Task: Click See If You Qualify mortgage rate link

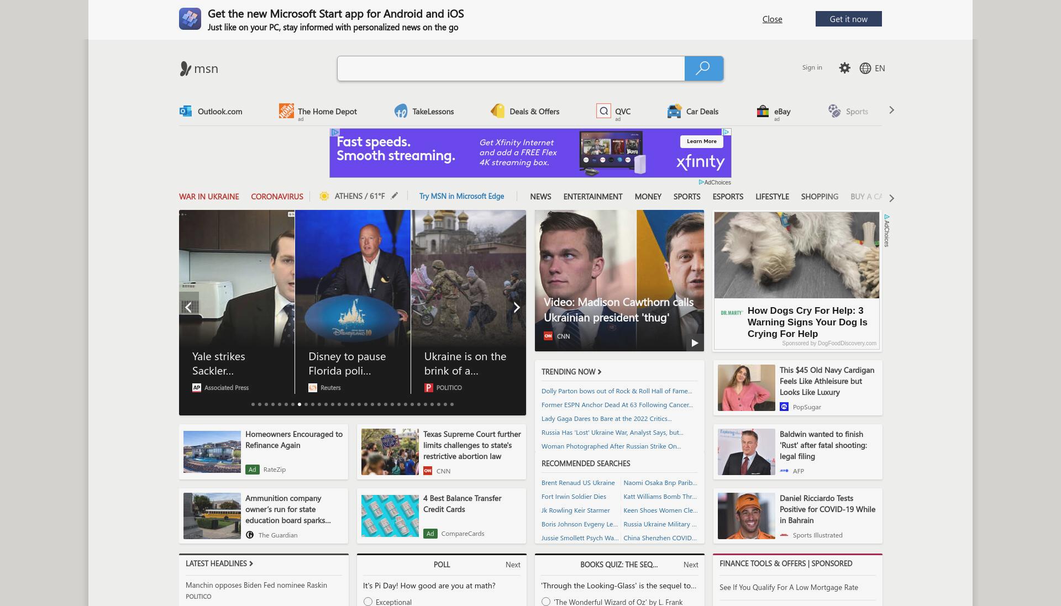Action: pyautogui.click(x=789, y=587)
